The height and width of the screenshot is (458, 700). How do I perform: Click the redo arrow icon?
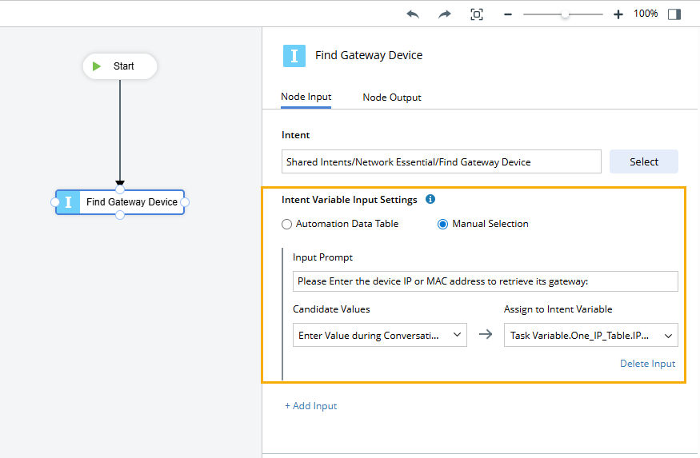click(445, 14)
